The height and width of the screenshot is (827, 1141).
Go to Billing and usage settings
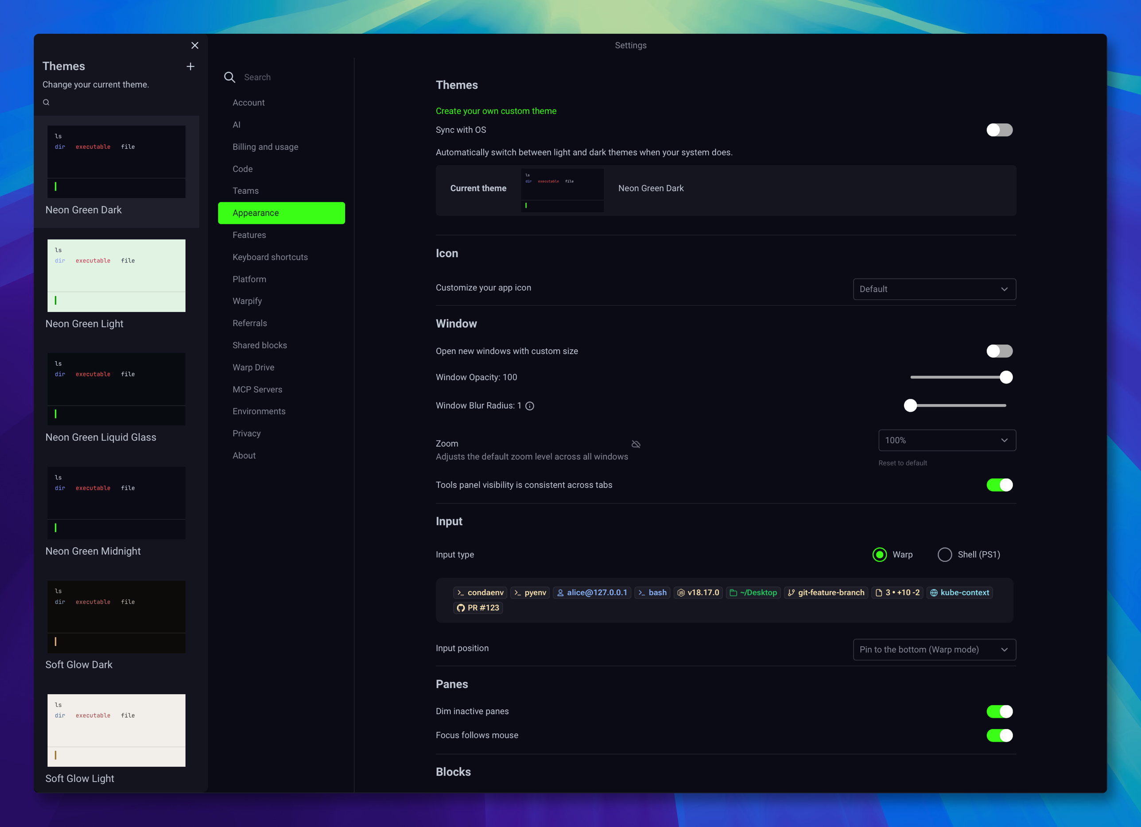coord(281,147)
